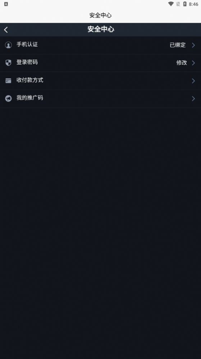Click the card icon beside 收付款方式
Screen dimensions: 201x359
point(8,81)
